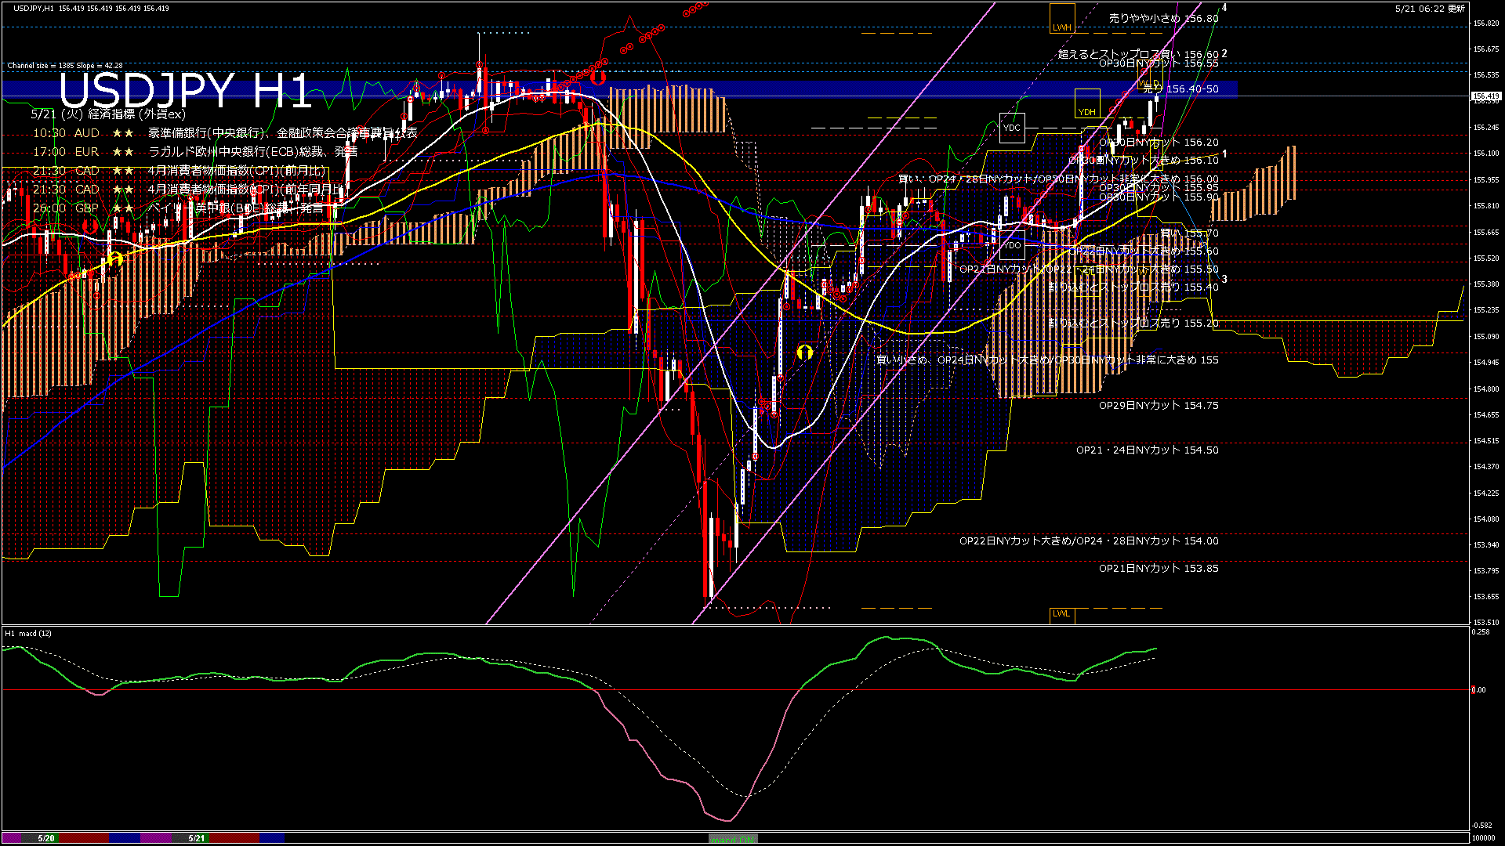1505x846 pixels.
Task: Click the 26:00 GBP Bailey speech event
Action: [x=177, y=208]
